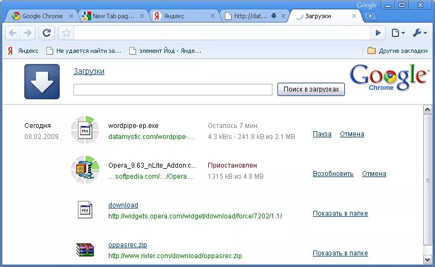435x267 pixels.
Task: Bookmark this page with the star icon
Action: (x=66, y=33)
